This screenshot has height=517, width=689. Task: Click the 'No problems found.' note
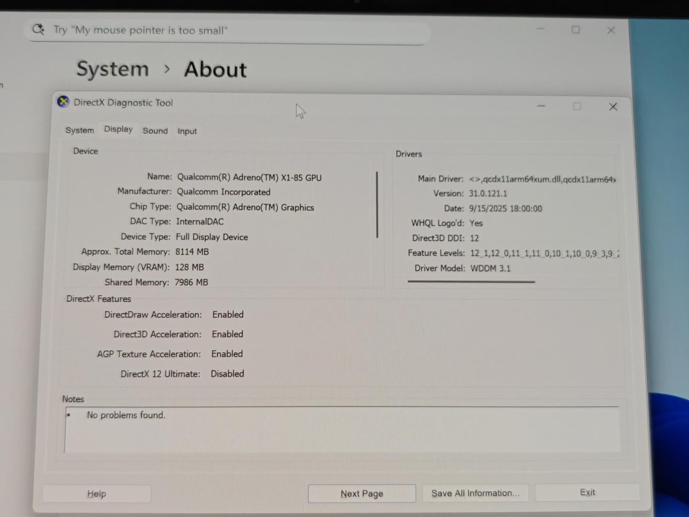[x=126, y=415]
